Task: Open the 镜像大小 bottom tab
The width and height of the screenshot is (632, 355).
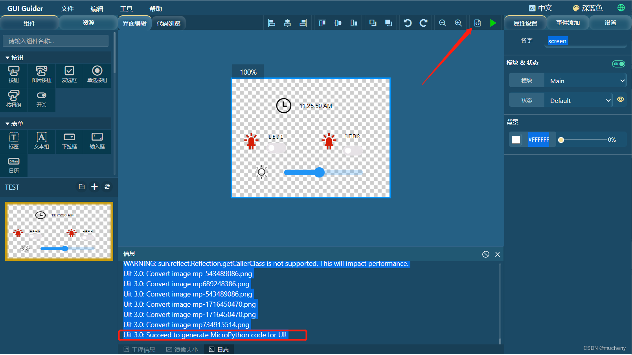Action: click(x=182, y=350)
